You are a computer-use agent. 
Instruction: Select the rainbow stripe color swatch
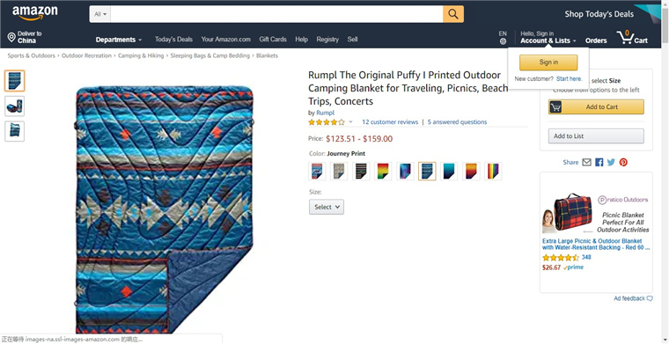(x=493, y=172)
